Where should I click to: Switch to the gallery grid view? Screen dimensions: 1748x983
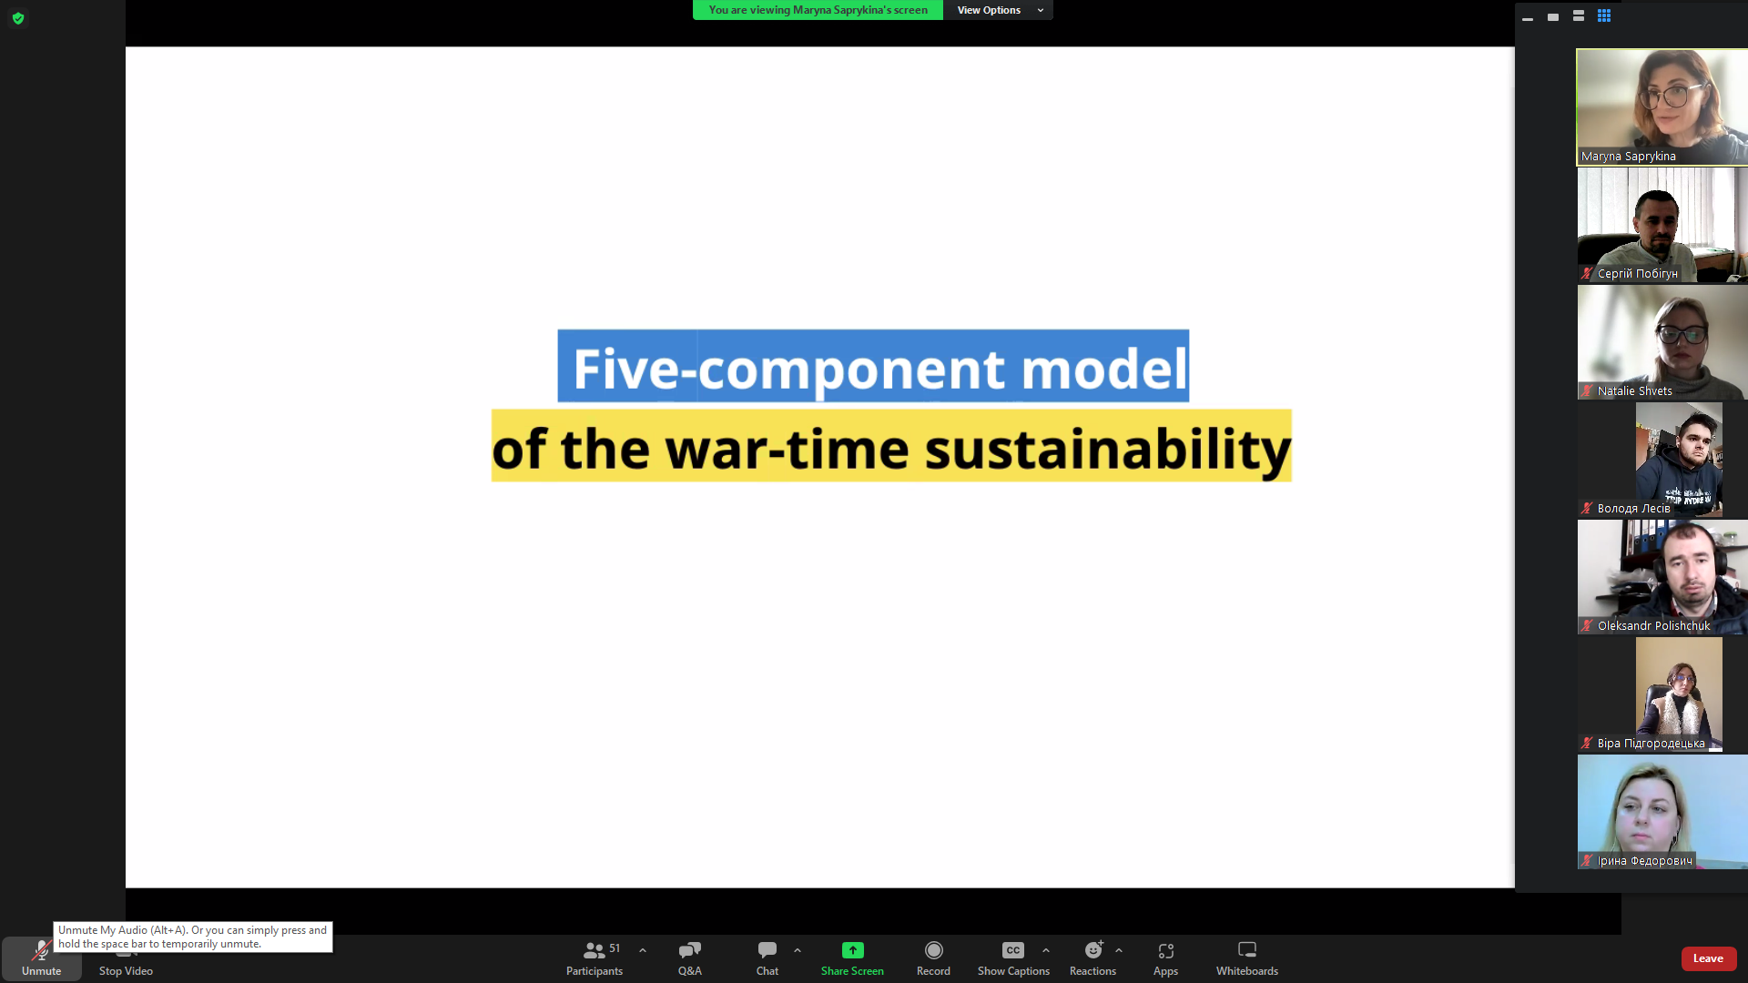click(1604, 15)
